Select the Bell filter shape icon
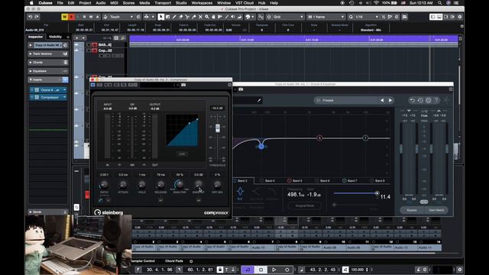The image size is (489, 275). (240, 192)
